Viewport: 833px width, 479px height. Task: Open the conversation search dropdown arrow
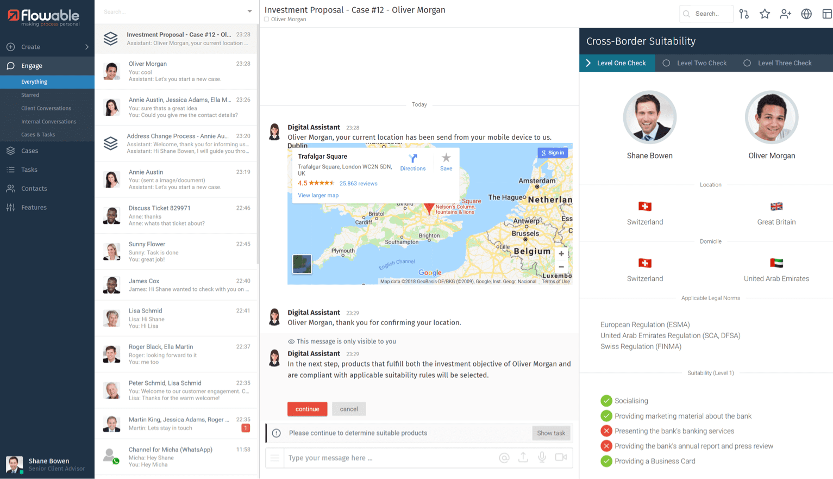point(249,11)
